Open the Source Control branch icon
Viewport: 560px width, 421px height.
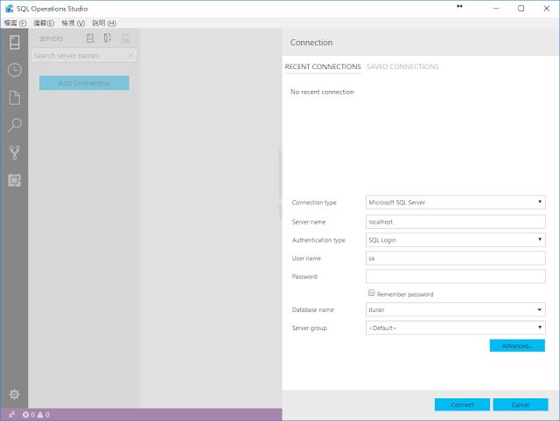pyautogui.click(x=14, y=153)
